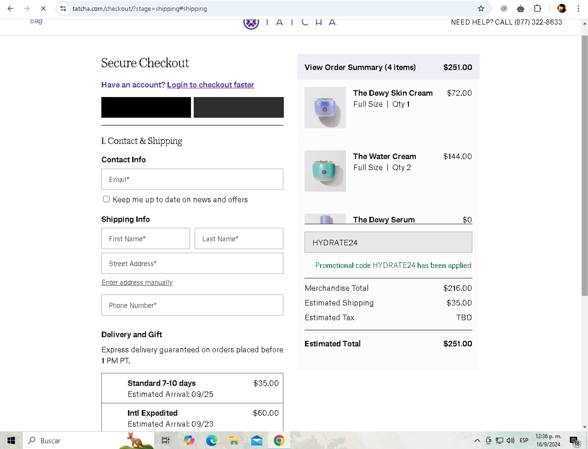
Task: Open volume control in system tray
Action: coord(510,440)
